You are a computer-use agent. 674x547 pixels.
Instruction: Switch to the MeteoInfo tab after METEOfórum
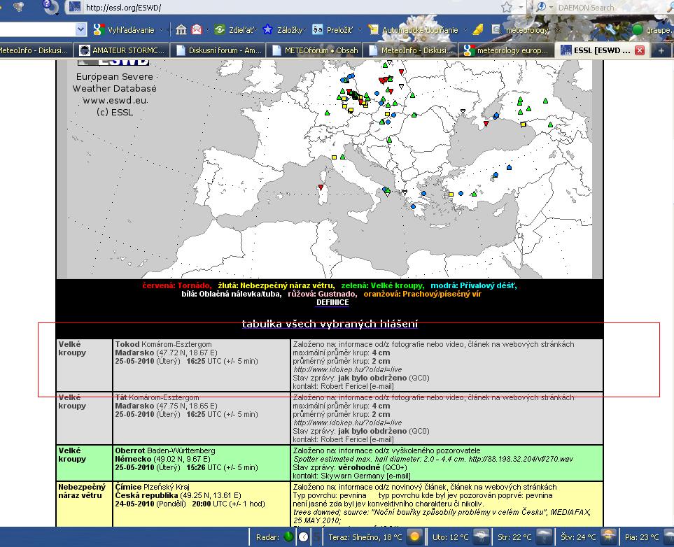tap(411, 50)
